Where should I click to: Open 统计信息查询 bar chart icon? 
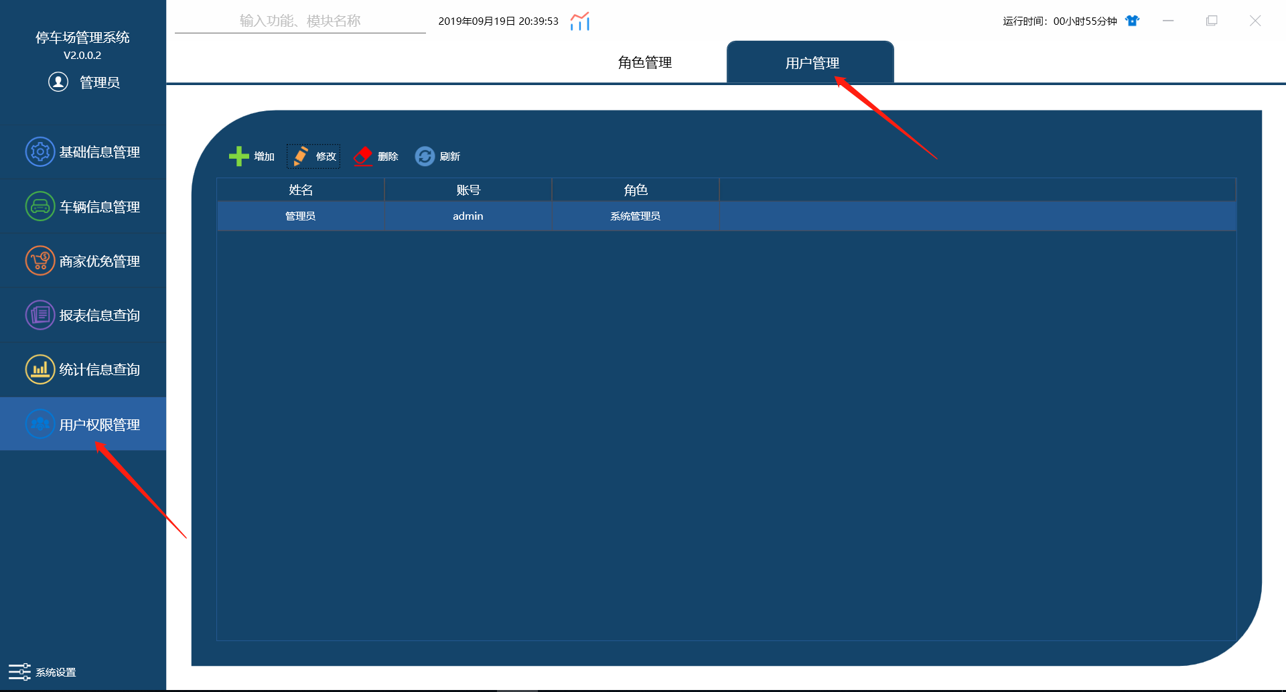40,369
